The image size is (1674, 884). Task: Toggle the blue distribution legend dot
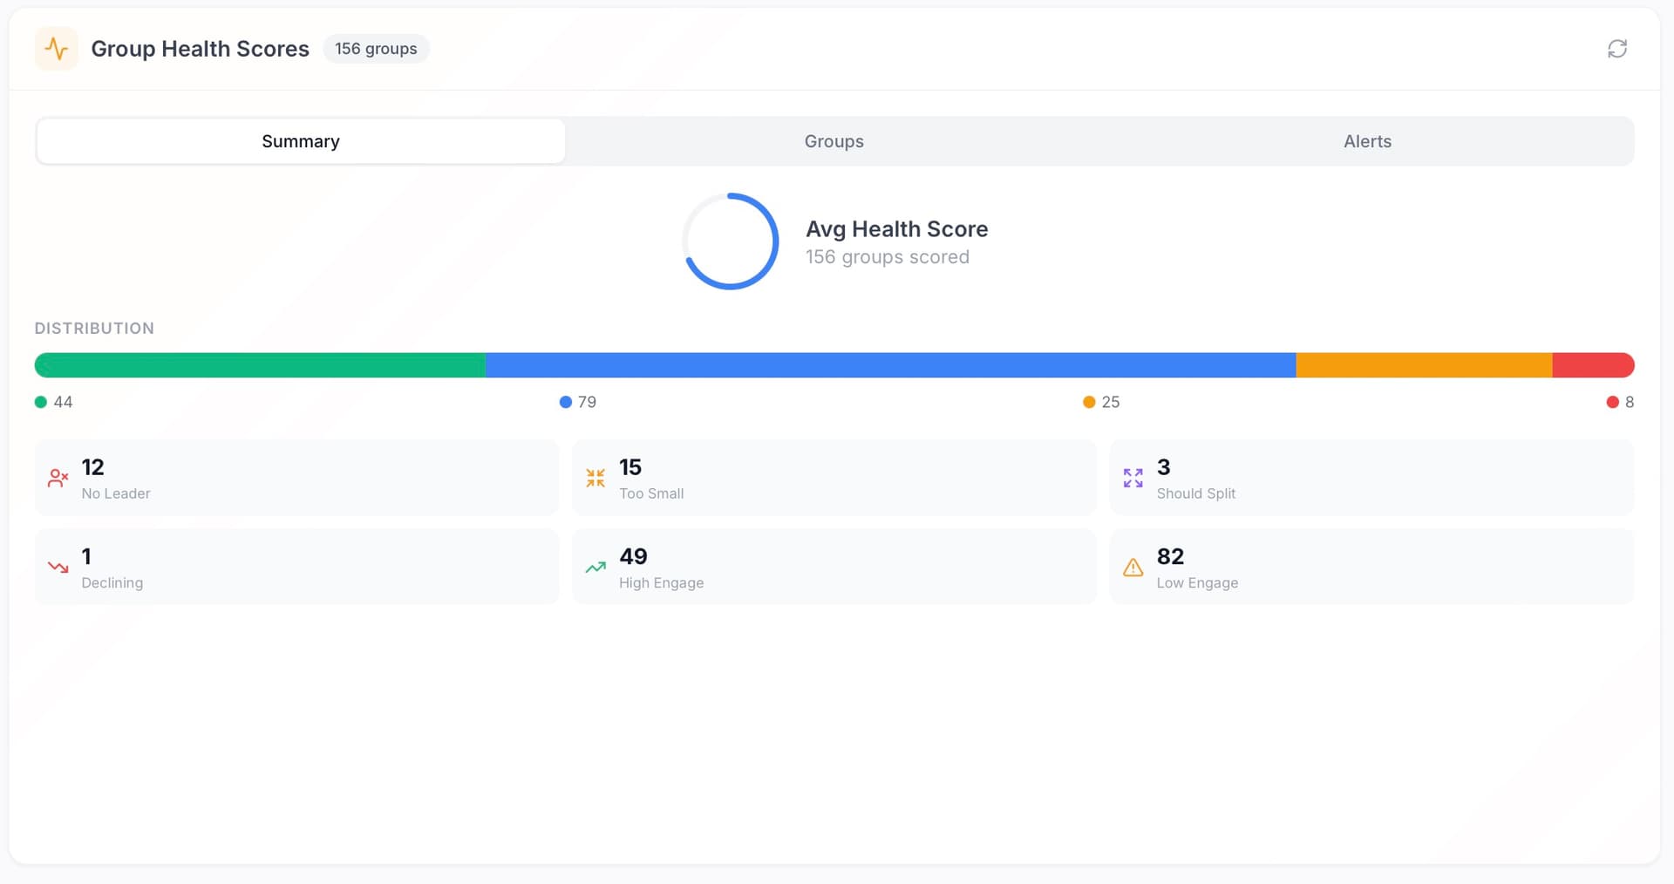pos(563,402)
